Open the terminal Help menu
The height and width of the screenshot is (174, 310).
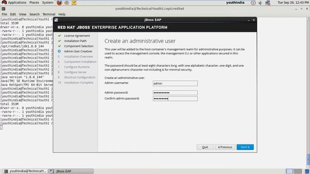click(62, 14)
